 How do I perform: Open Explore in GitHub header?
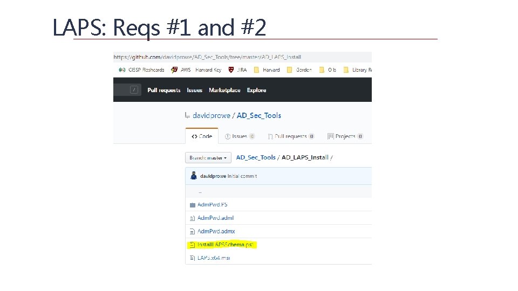256,90
